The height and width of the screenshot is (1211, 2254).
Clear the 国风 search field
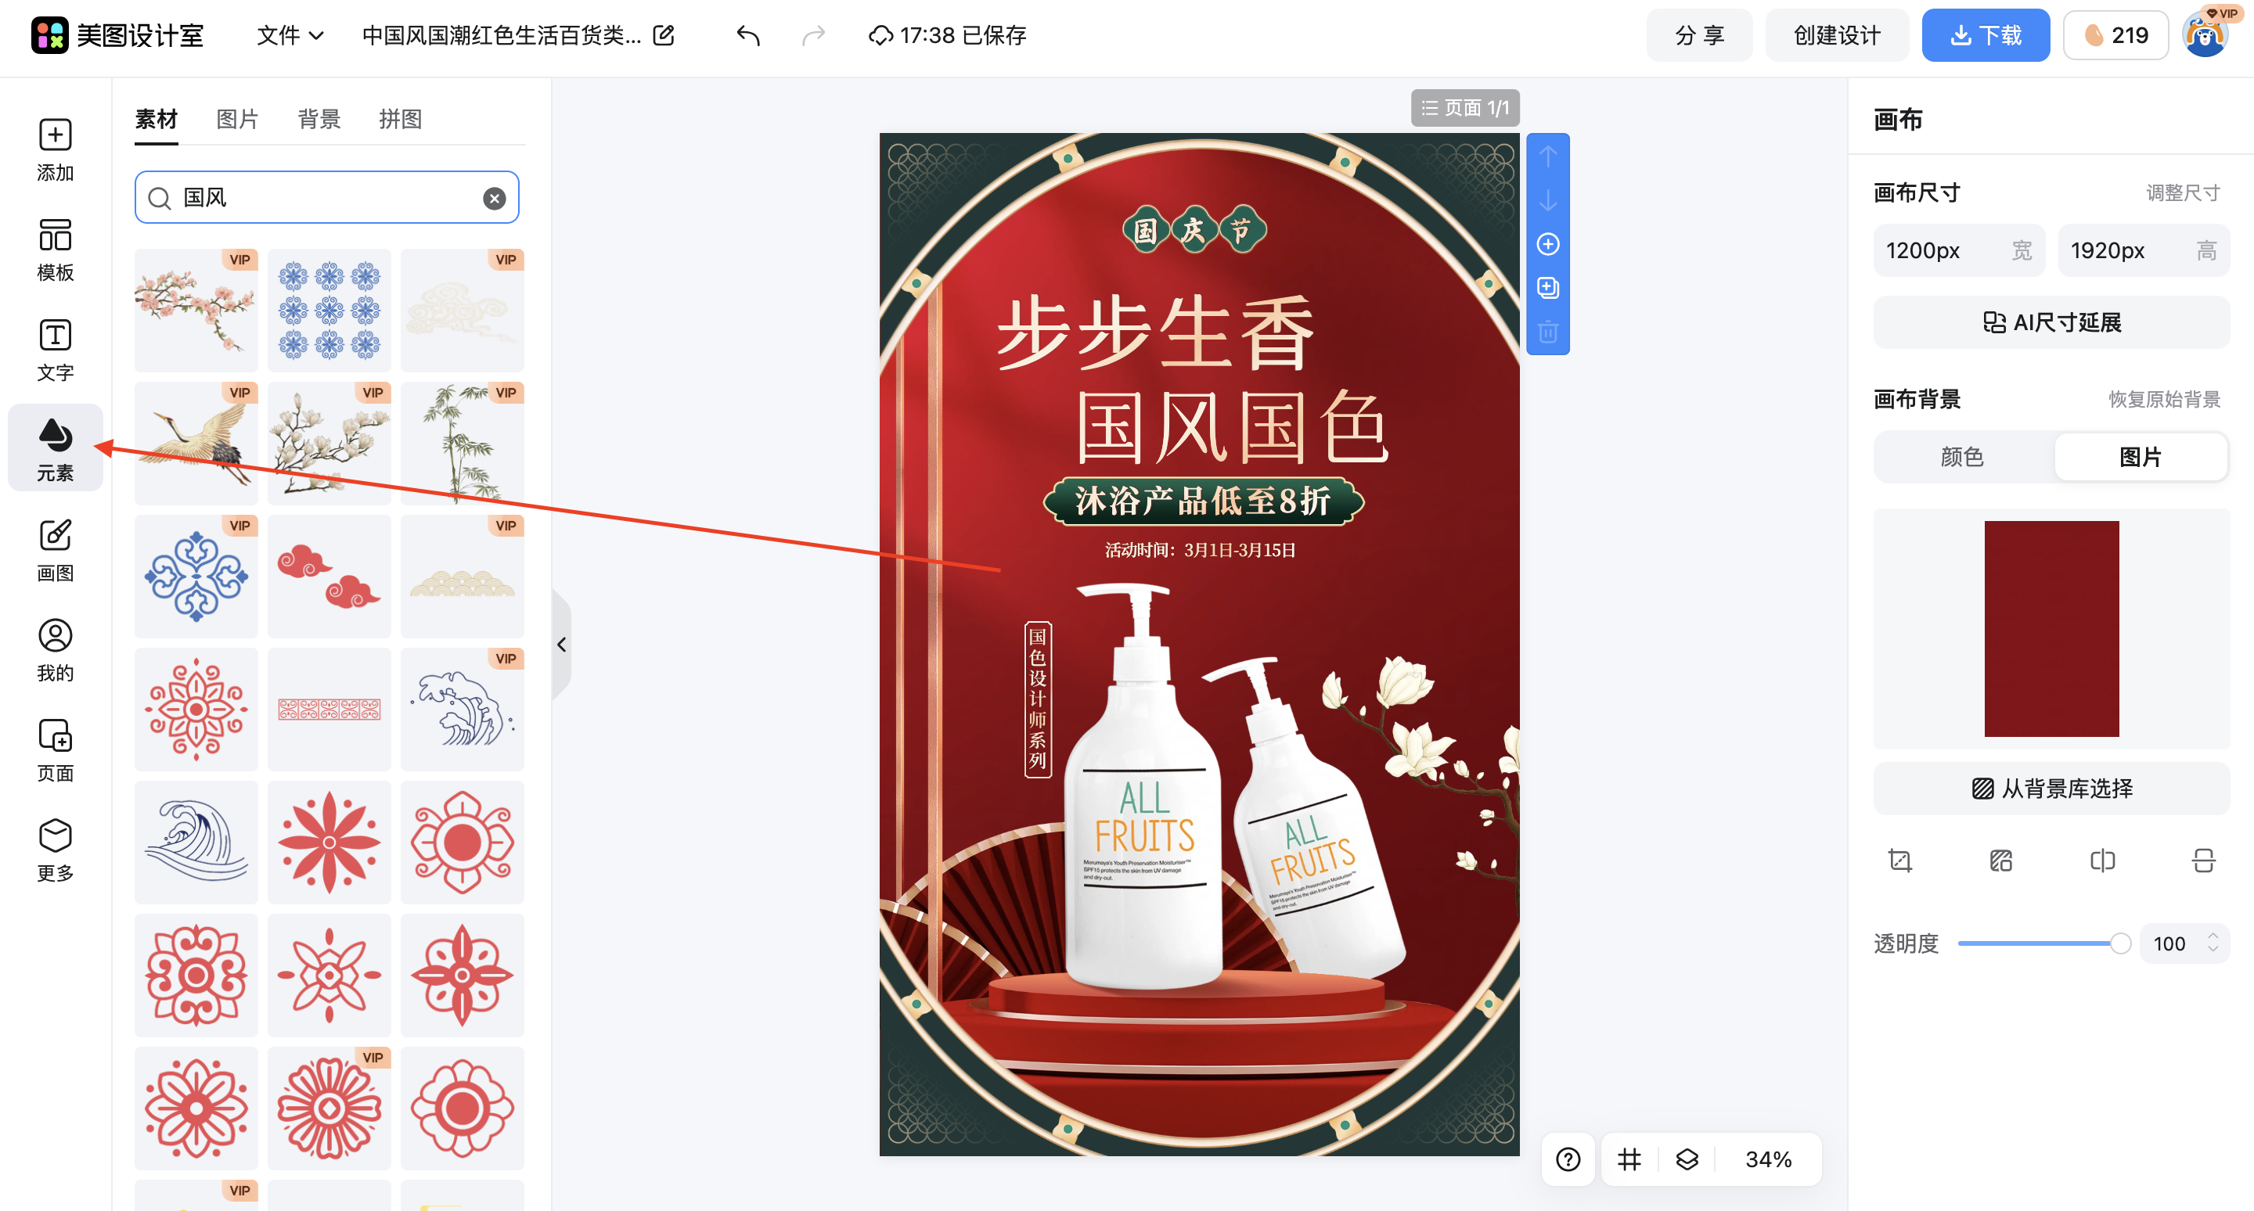click(x=494, y=198)
